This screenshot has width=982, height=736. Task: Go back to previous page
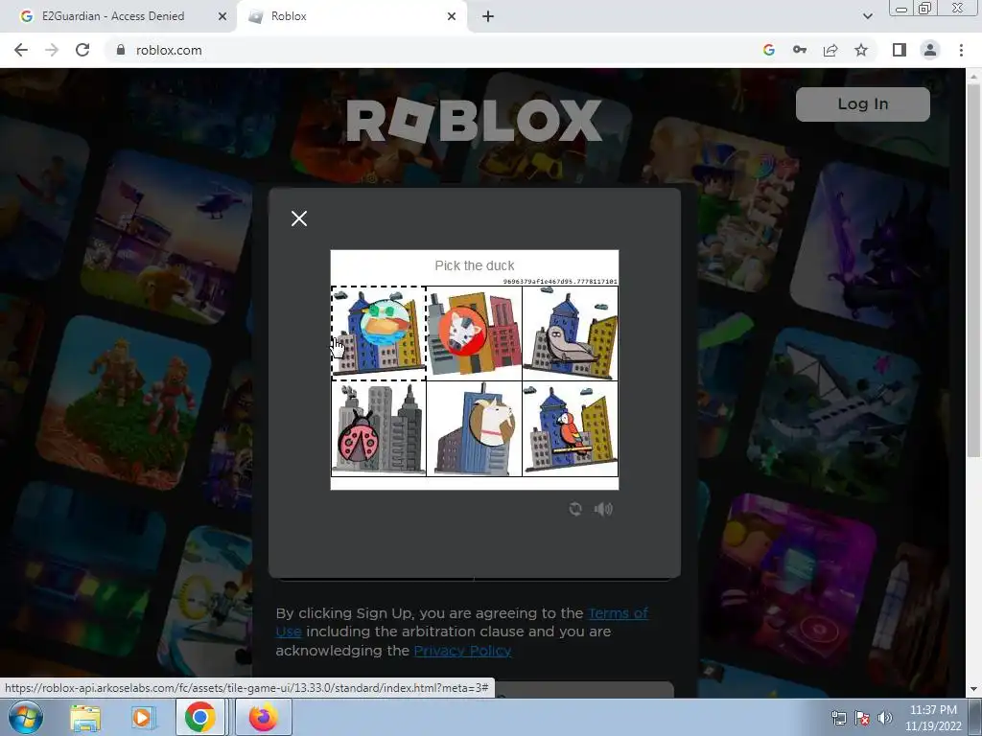pyautogui.click(x=21, y=50)
